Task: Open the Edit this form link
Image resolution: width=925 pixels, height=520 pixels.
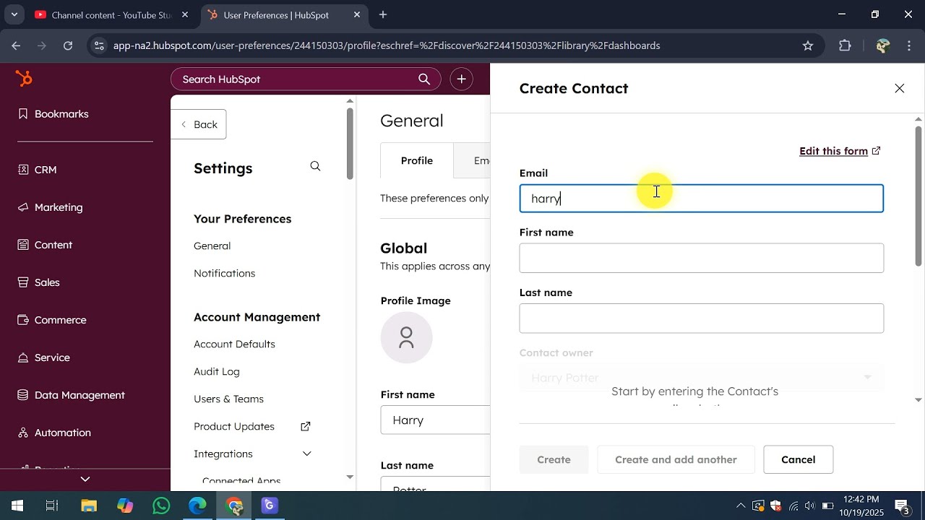Action: click(840, 151)
